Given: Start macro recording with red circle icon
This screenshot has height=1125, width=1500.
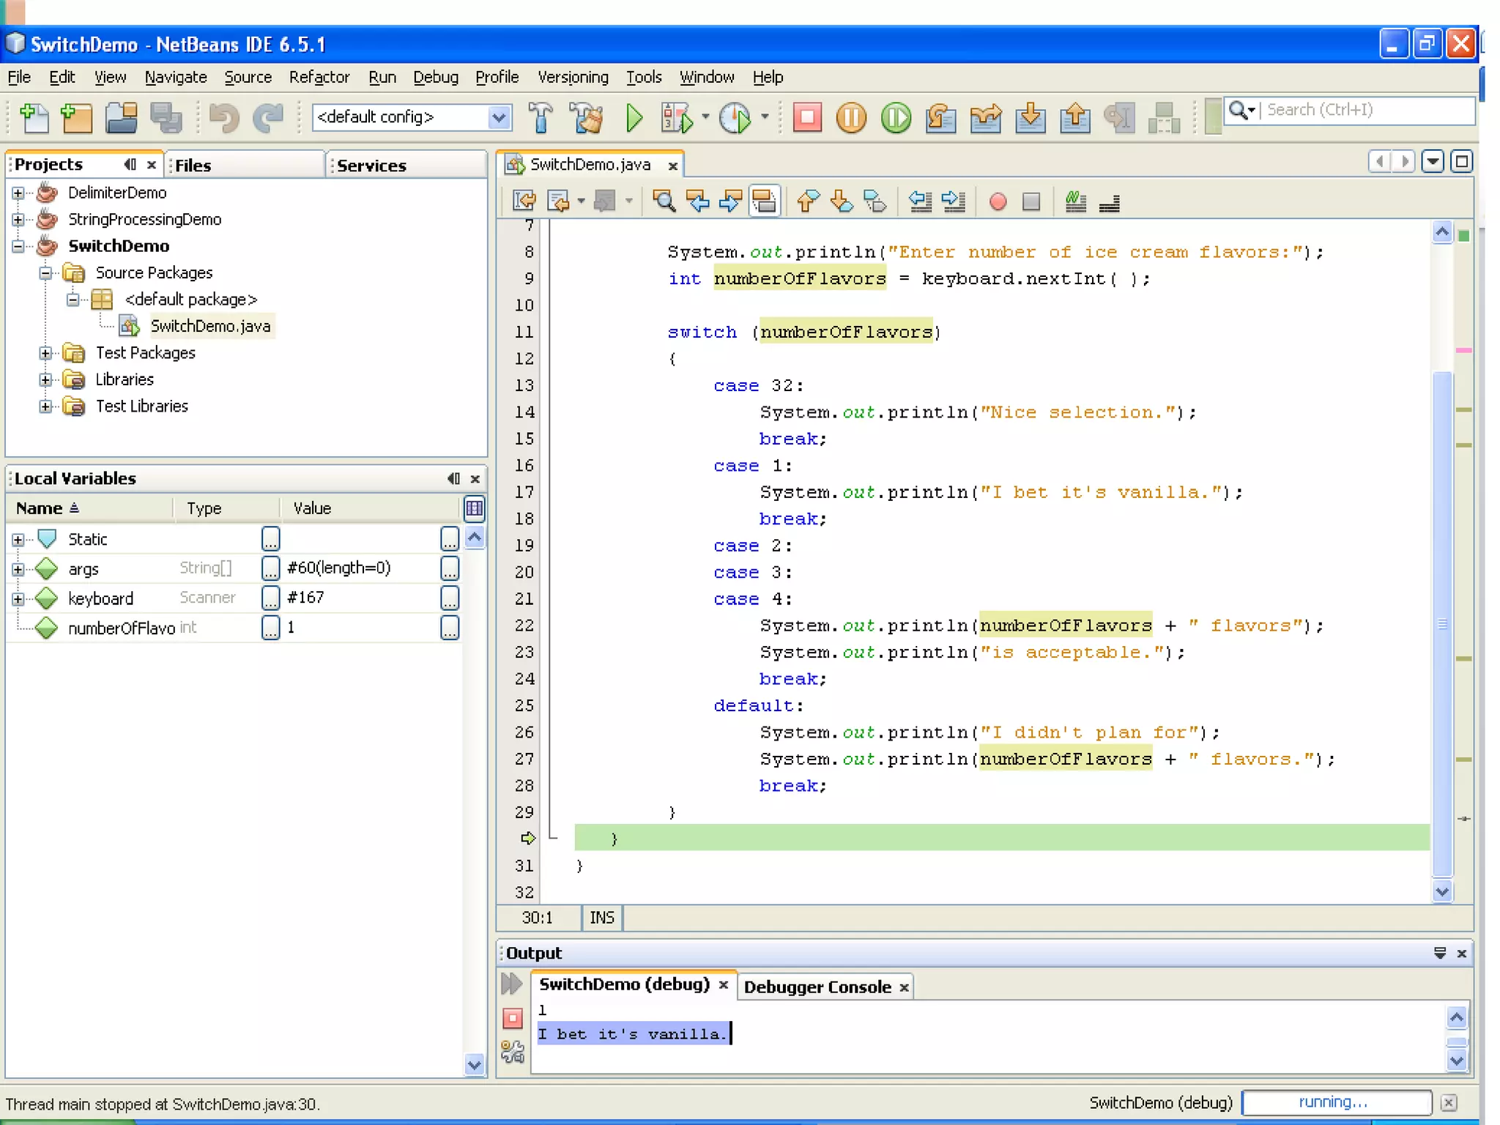Looking at the screenshot, I should click(x=997, y=201).
